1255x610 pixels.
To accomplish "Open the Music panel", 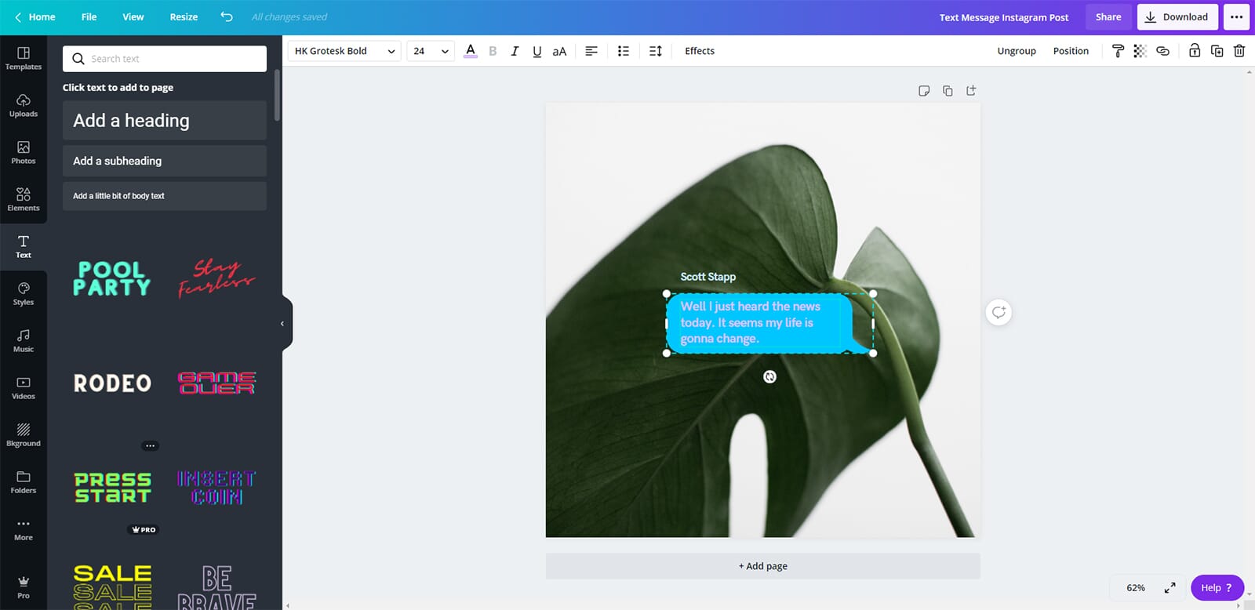I will (24, 341).
